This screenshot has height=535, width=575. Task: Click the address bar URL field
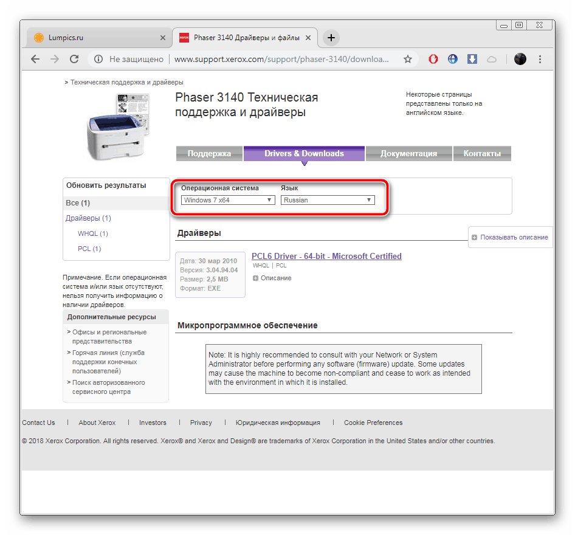coord(281,59)
